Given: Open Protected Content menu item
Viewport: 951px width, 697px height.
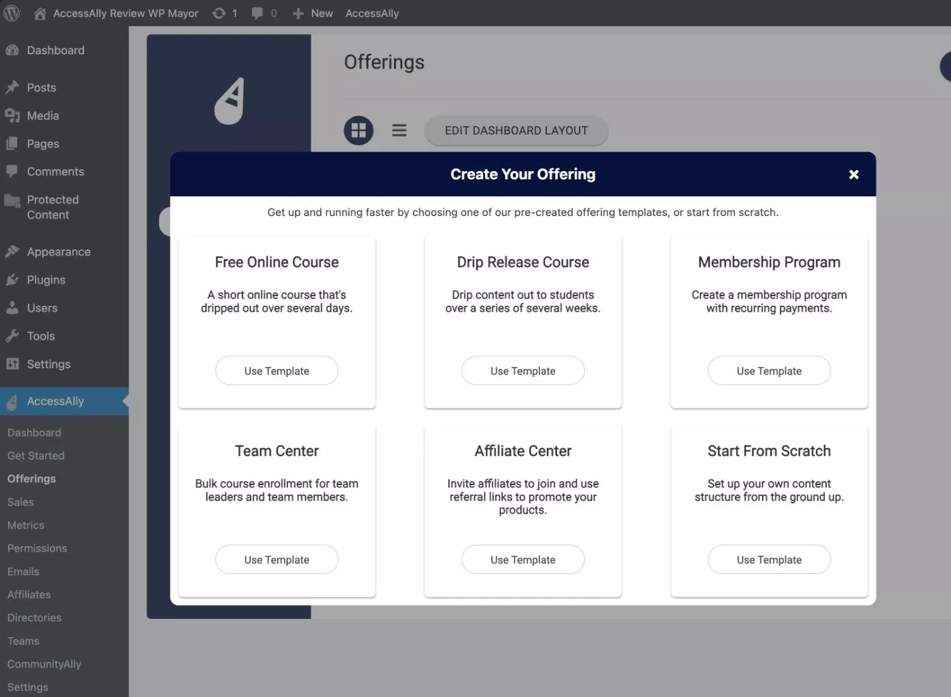Looking at the screenshot, I should pyautogui.click(x=53, y=207).
